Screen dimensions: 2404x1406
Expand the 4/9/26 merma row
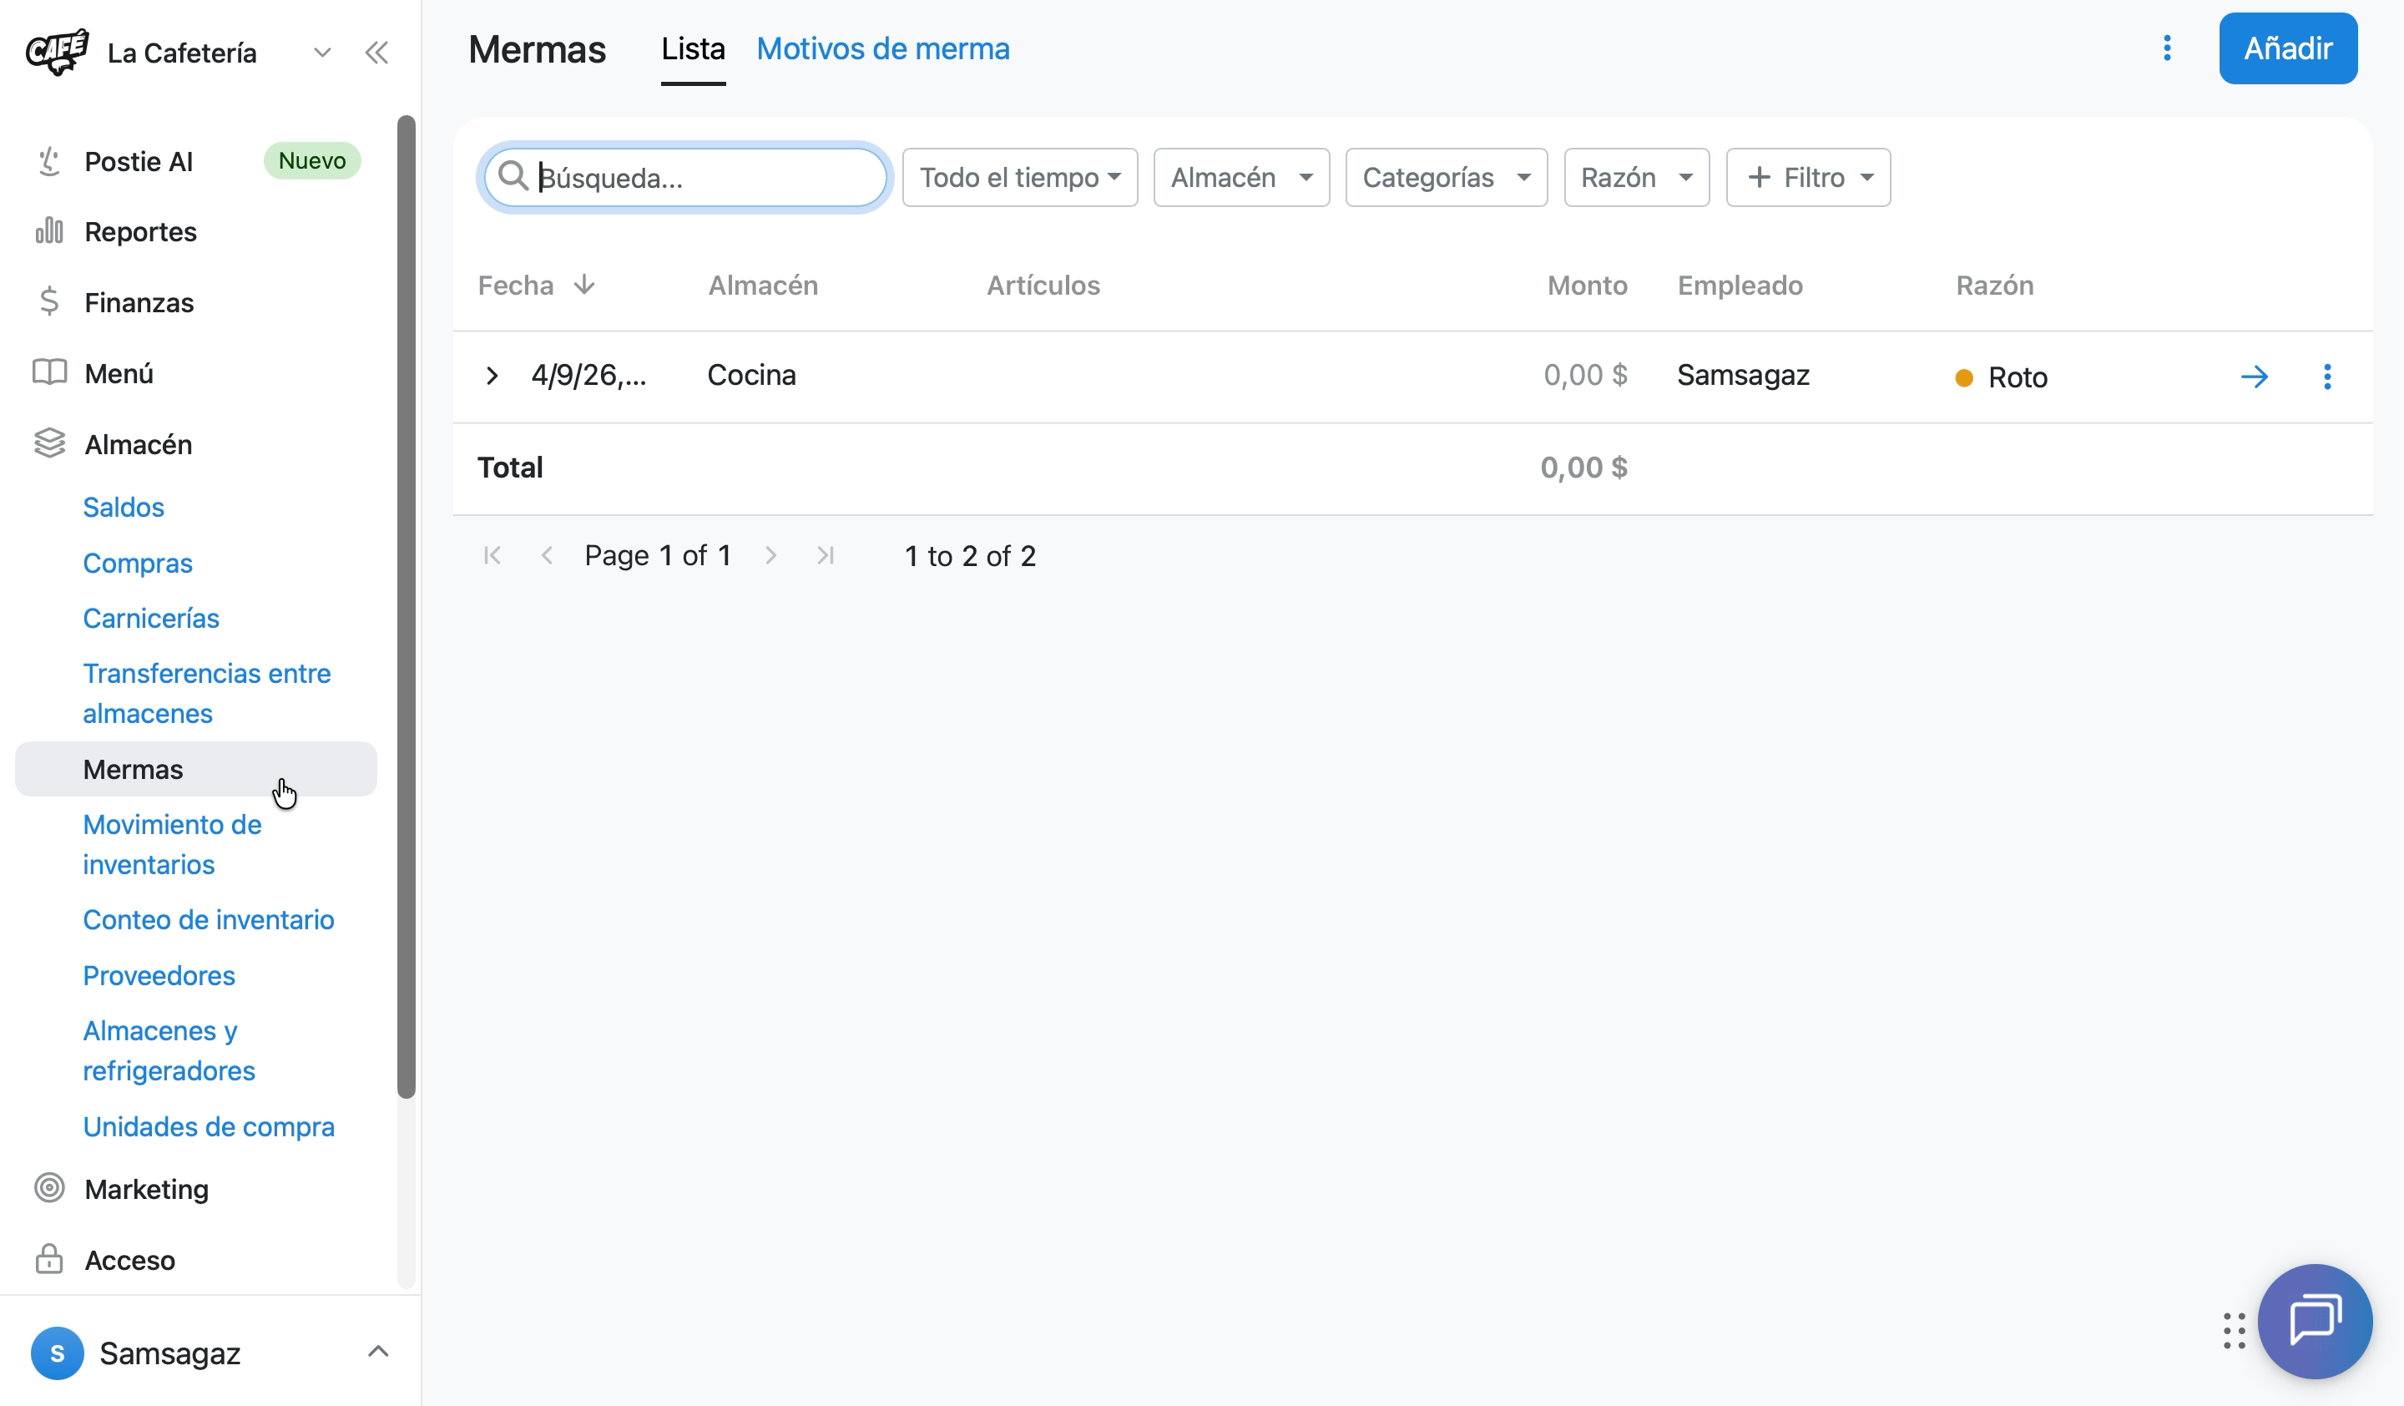coord(492,376)
